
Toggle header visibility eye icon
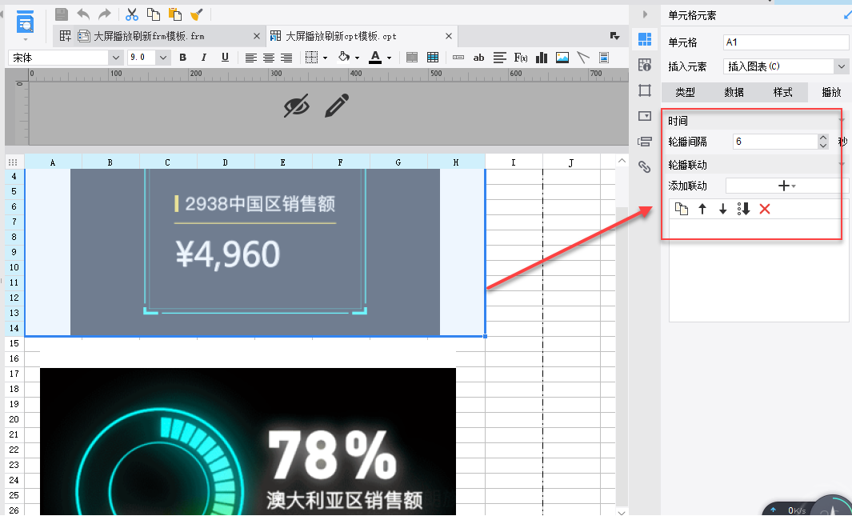click(x=296, y=106)
